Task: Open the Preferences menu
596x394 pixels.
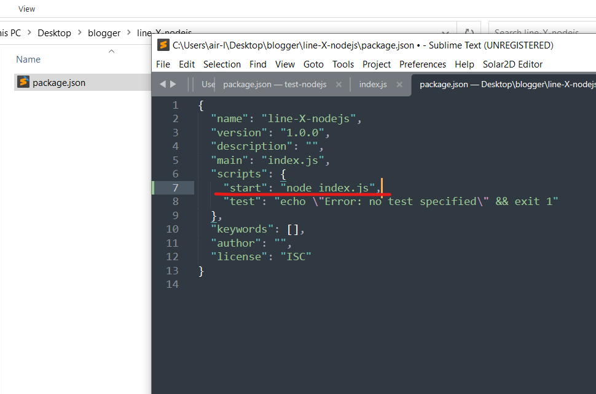Action: (x=423, y=64)
